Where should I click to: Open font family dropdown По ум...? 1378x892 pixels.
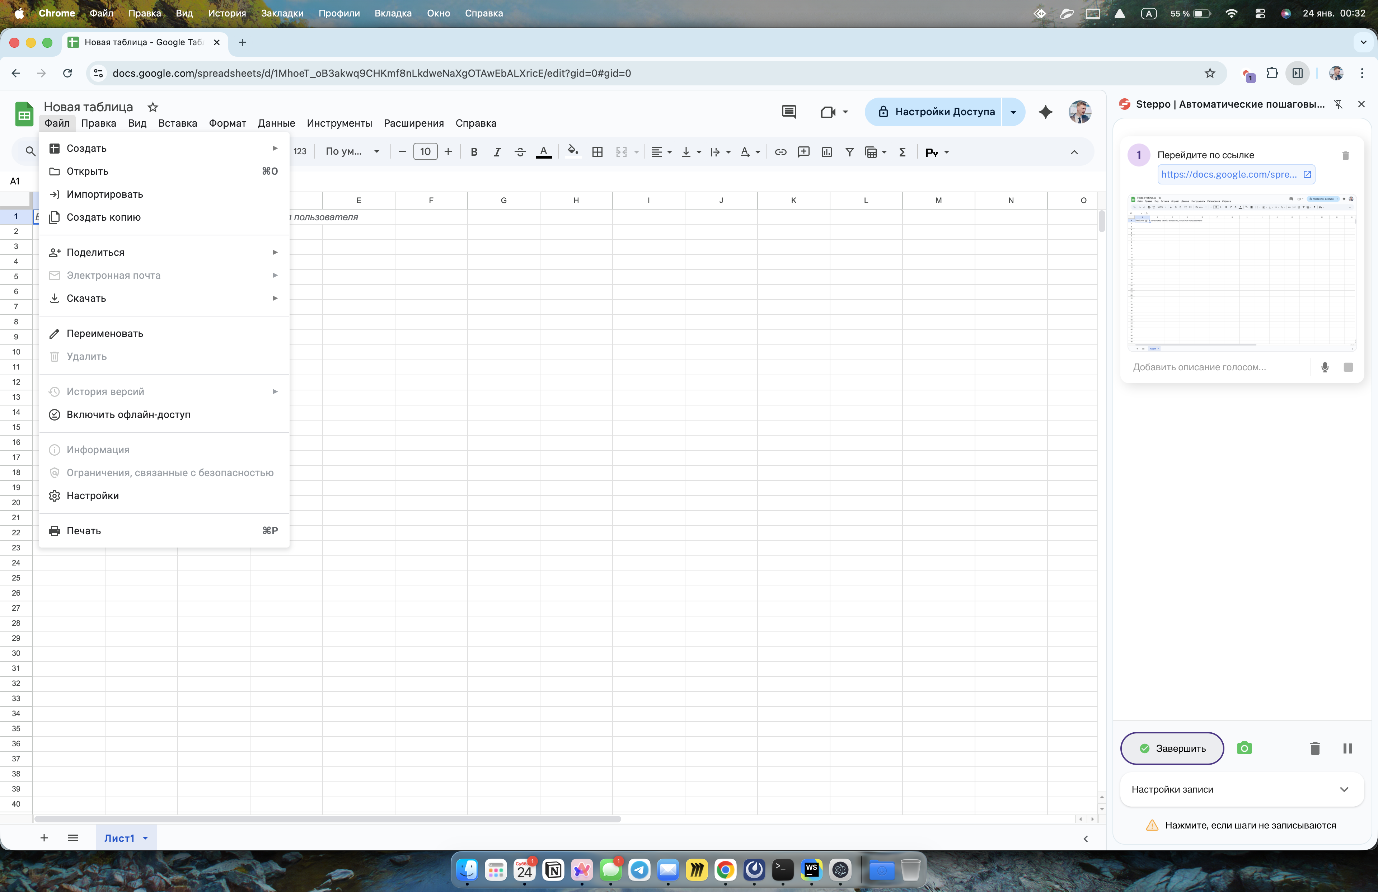[x=352, y=152]
